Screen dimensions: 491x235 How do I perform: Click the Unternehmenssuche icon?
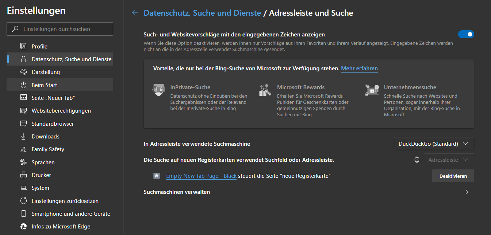pos(372,90)
